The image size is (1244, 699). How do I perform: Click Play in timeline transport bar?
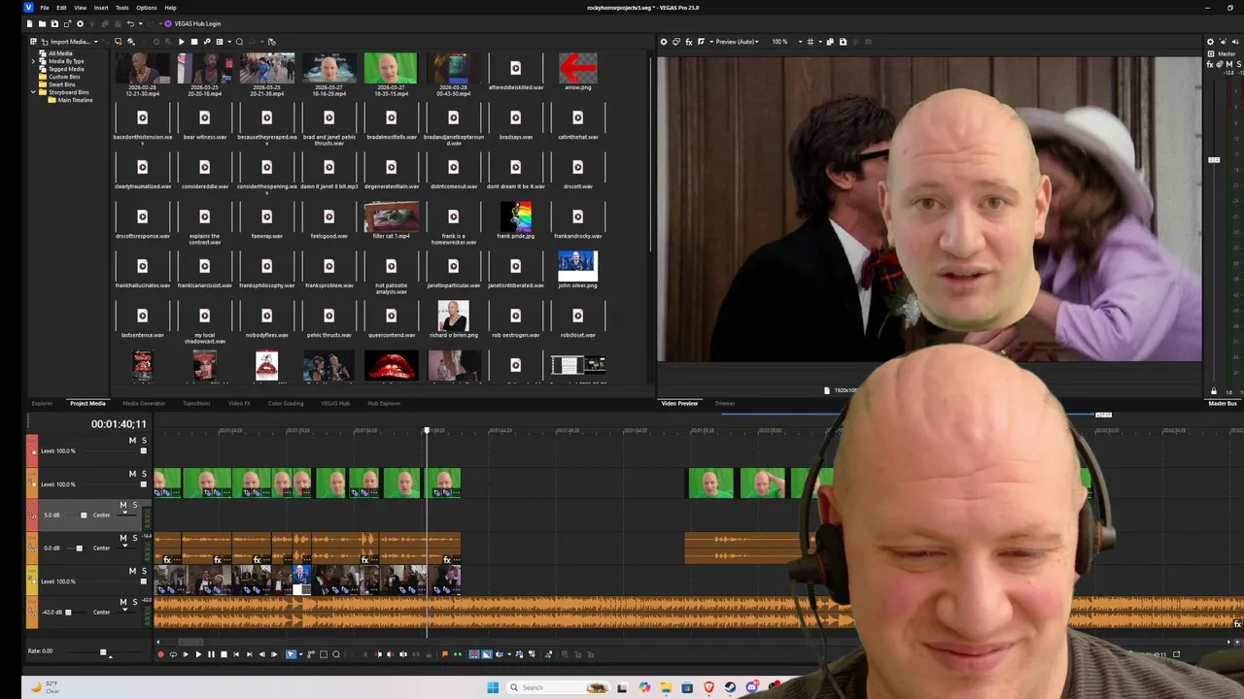point(198,654)
